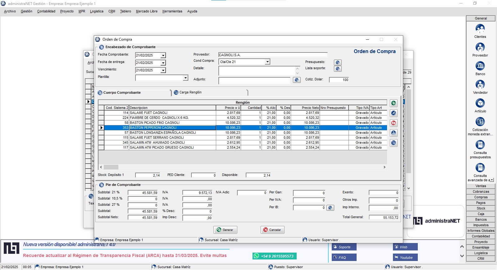Click the Cotiz. Dolar input field
497x270 pixels.
tap(339, 80)
